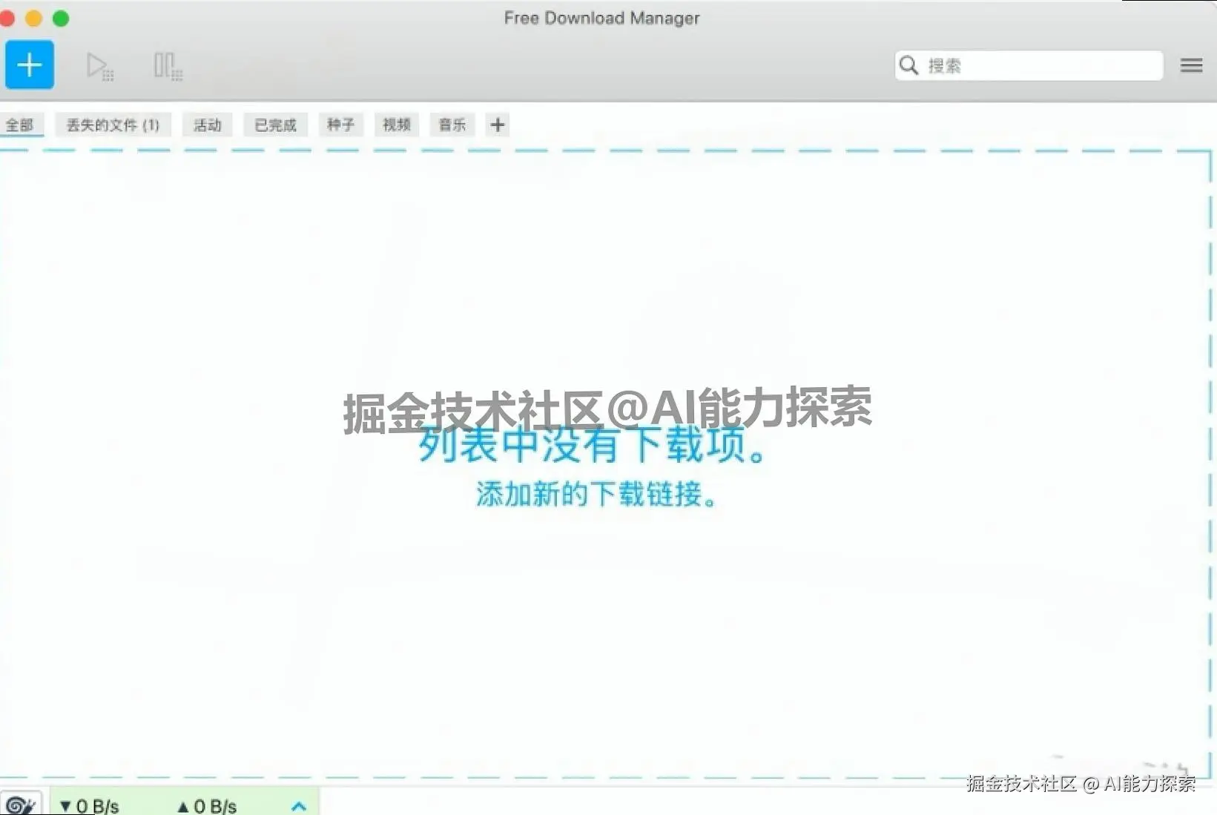This screenshot has height=815, width=1217.
Task: Select the 全部 tab
Action: [20, 125]
